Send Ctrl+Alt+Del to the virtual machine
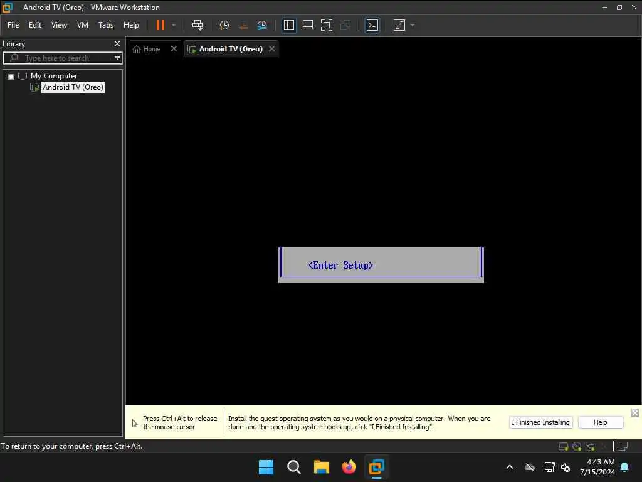 [197, 25]
